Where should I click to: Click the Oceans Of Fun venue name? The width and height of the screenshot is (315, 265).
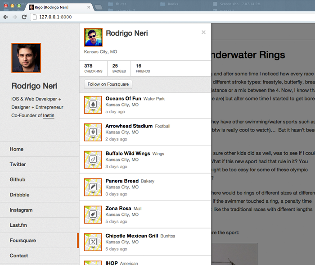(123, 99)
